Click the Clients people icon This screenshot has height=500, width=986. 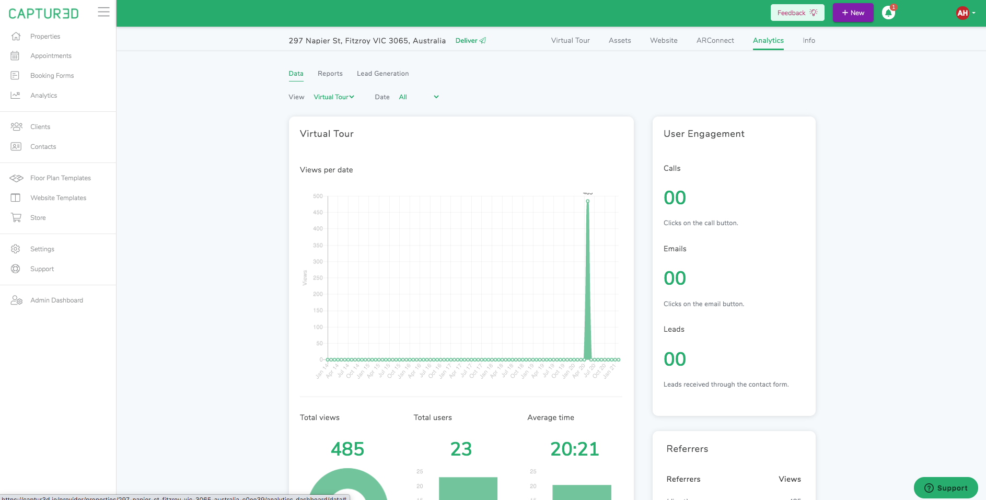16,126
